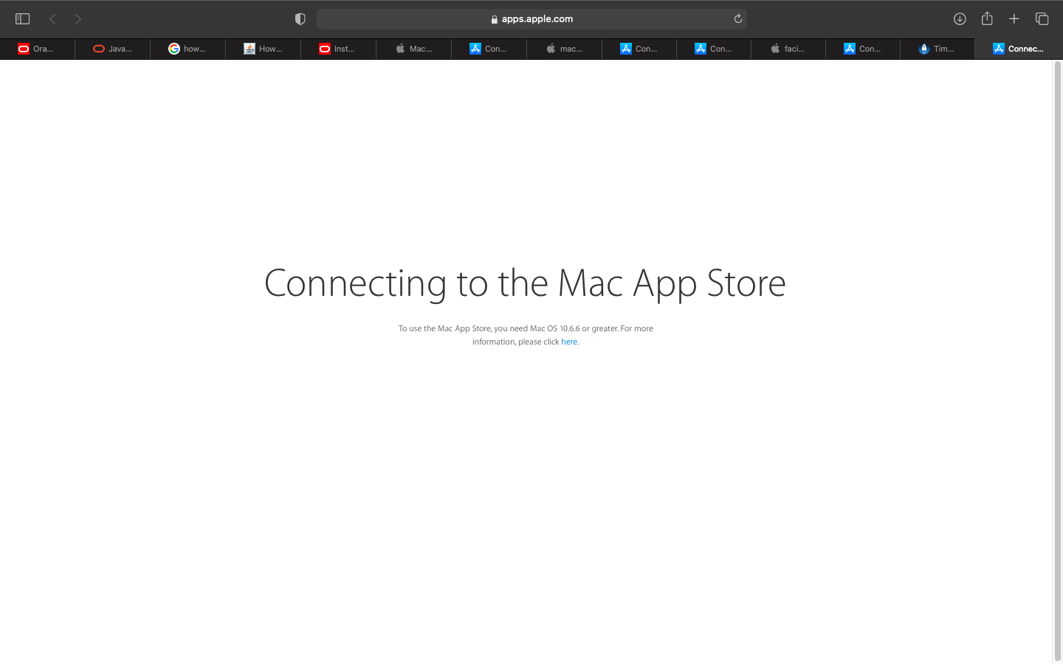Switch to the "Tim..." tab
1063x664 pixels.
[938, 49]
